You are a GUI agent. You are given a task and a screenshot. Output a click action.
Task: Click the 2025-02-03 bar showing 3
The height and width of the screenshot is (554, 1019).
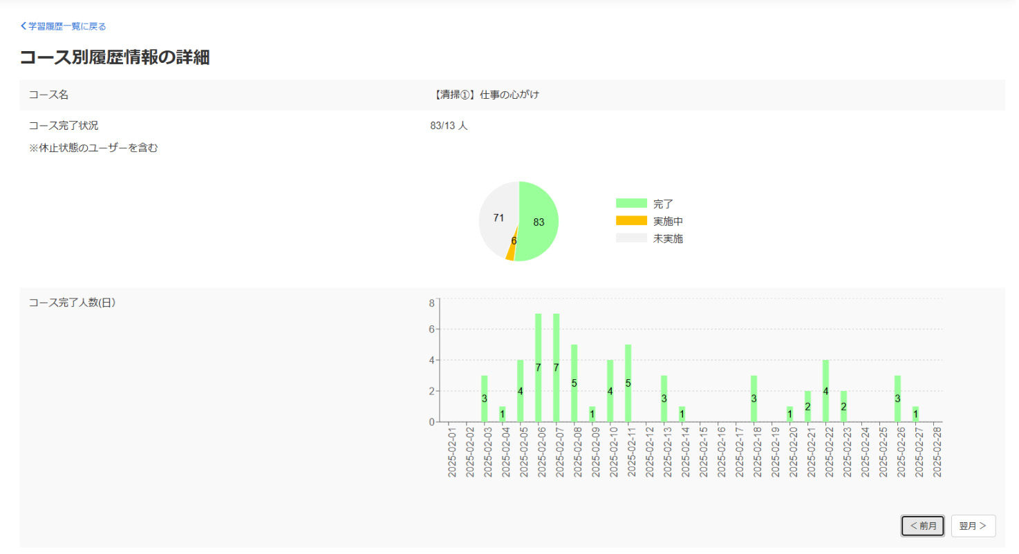[x=485, y=399]
